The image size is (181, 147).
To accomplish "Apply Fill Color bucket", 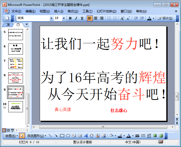I will click(111, 136).
